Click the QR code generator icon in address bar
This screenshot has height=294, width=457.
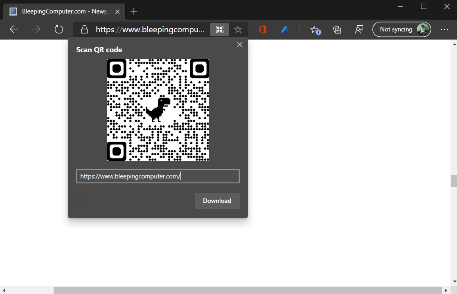(220, 29)
